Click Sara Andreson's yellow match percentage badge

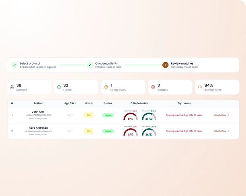point(89,131)
